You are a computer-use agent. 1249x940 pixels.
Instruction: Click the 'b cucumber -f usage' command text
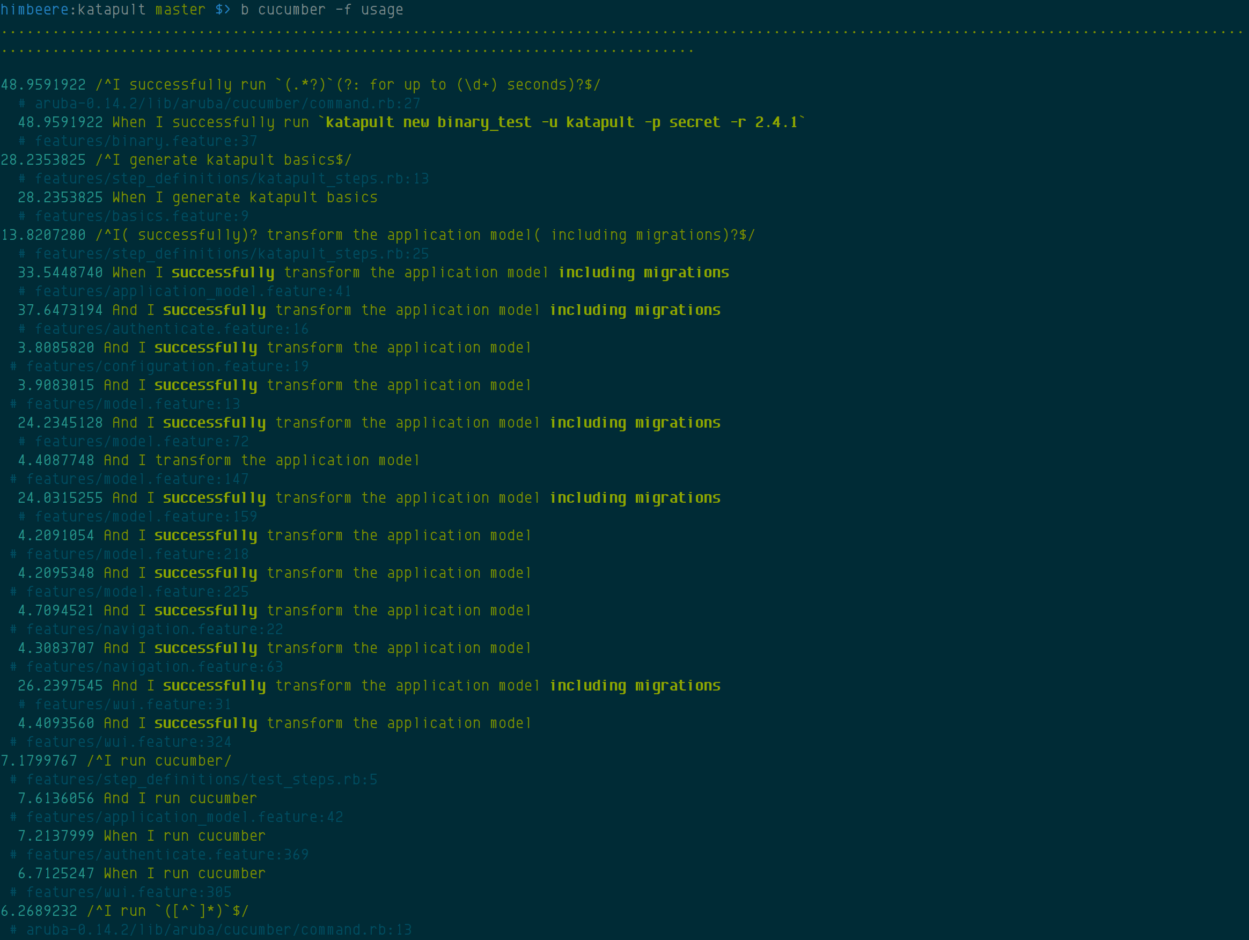pos(322,10)
